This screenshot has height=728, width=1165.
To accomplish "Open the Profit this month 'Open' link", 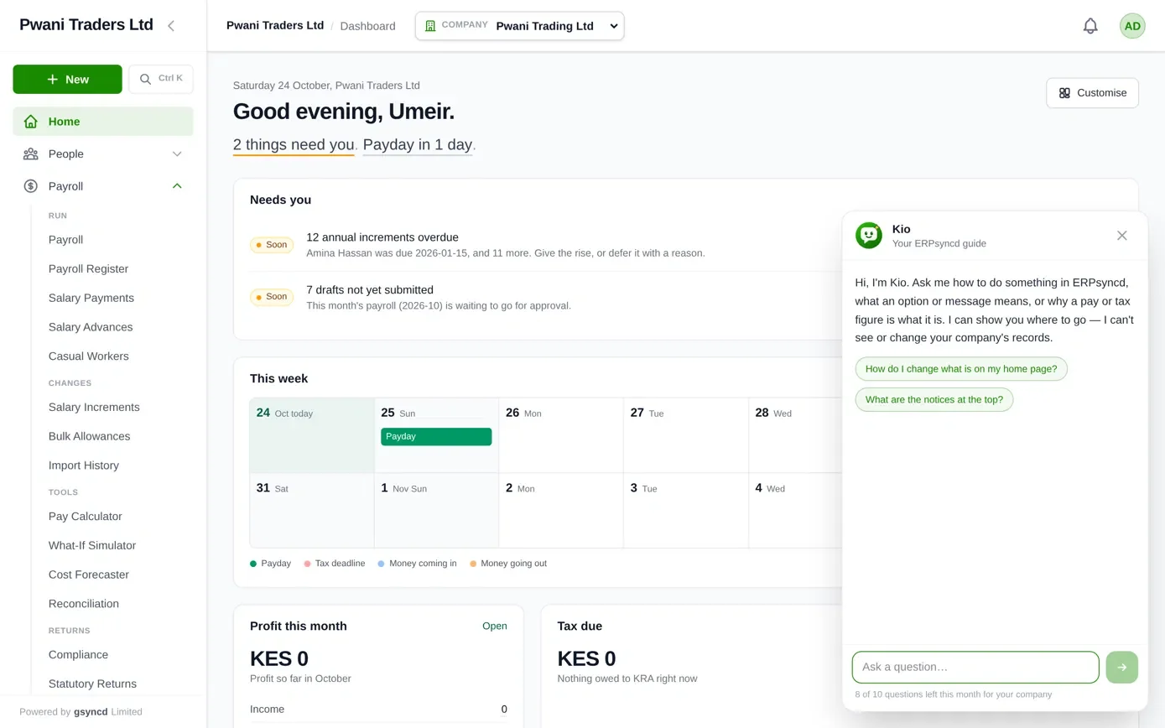I will [x=495, y=627].
